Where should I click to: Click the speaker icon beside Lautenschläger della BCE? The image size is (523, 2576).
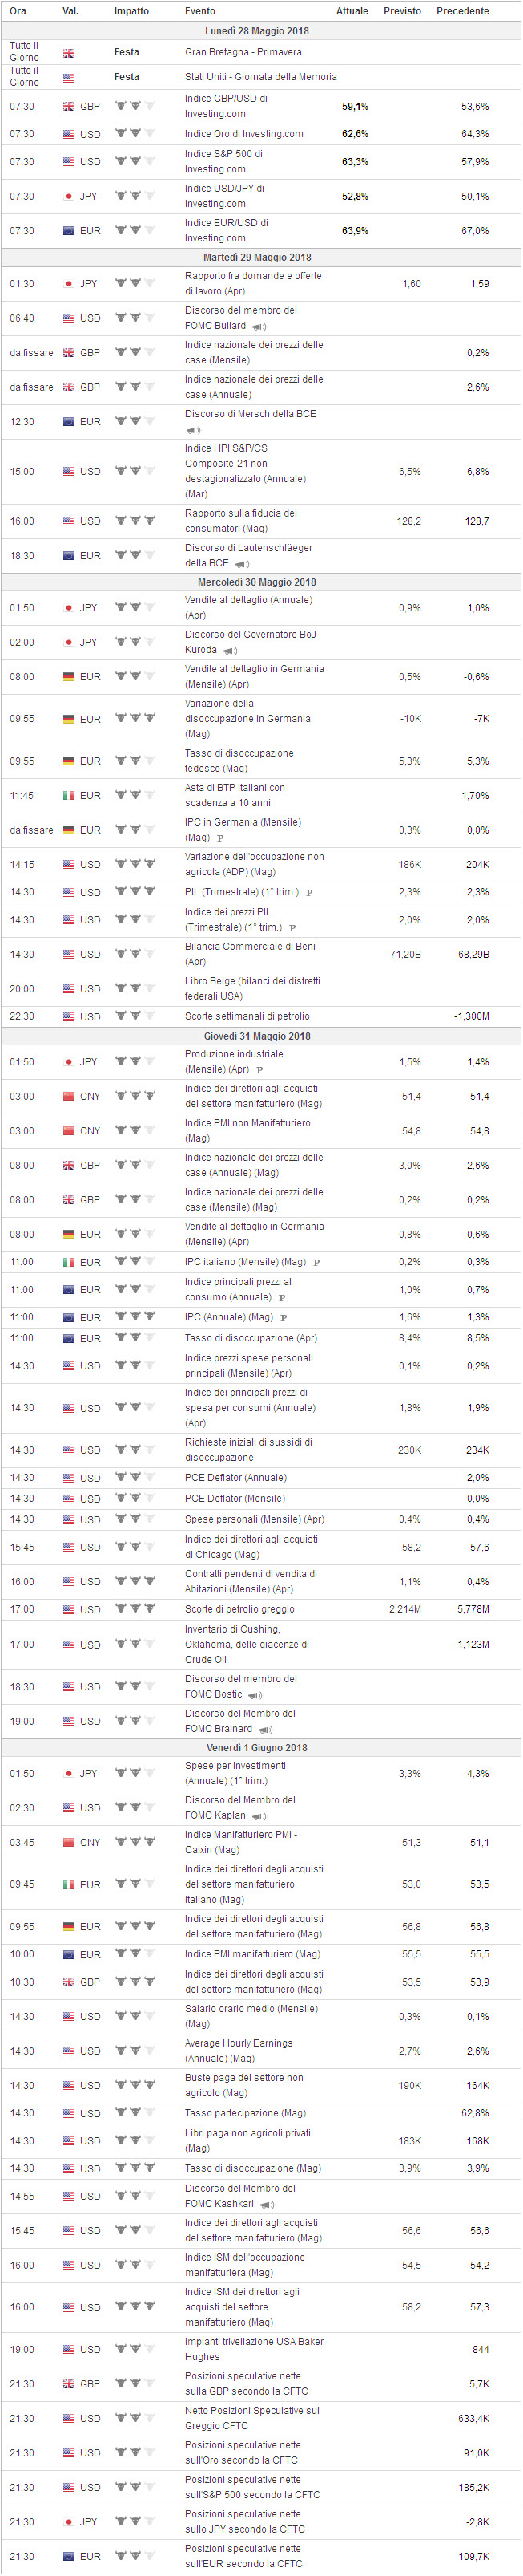pos(242,564)
